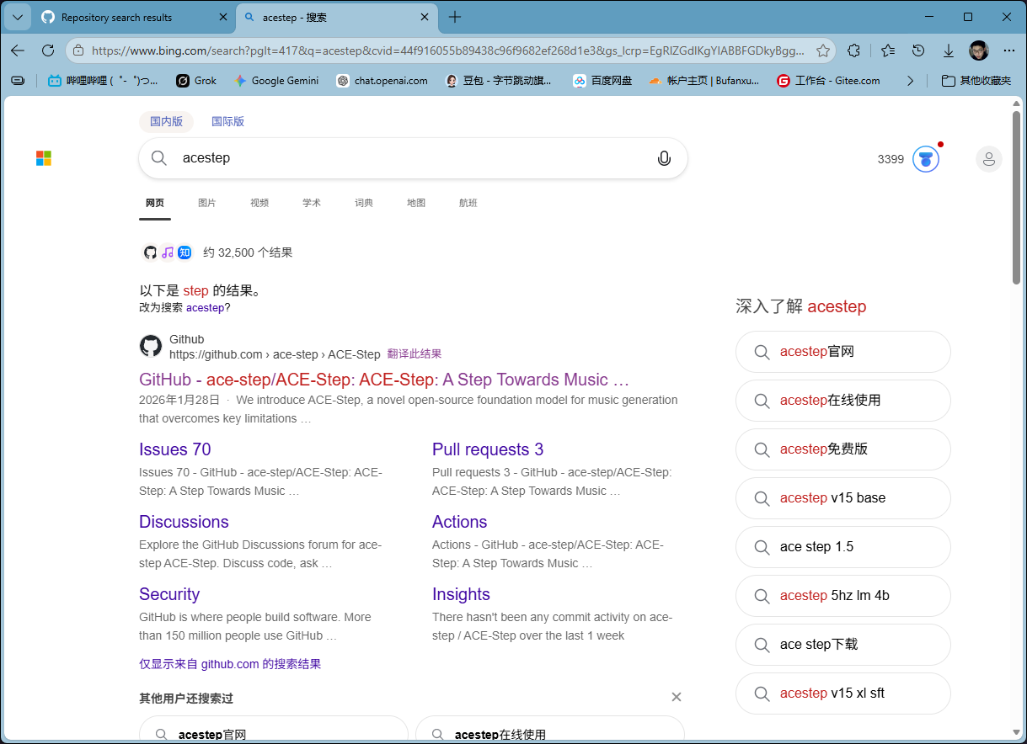Image resolution: width=1027 pixels, height=744 pixels.
Task: Open the chat.openai.com bookmark
Action: pos(382,81)
